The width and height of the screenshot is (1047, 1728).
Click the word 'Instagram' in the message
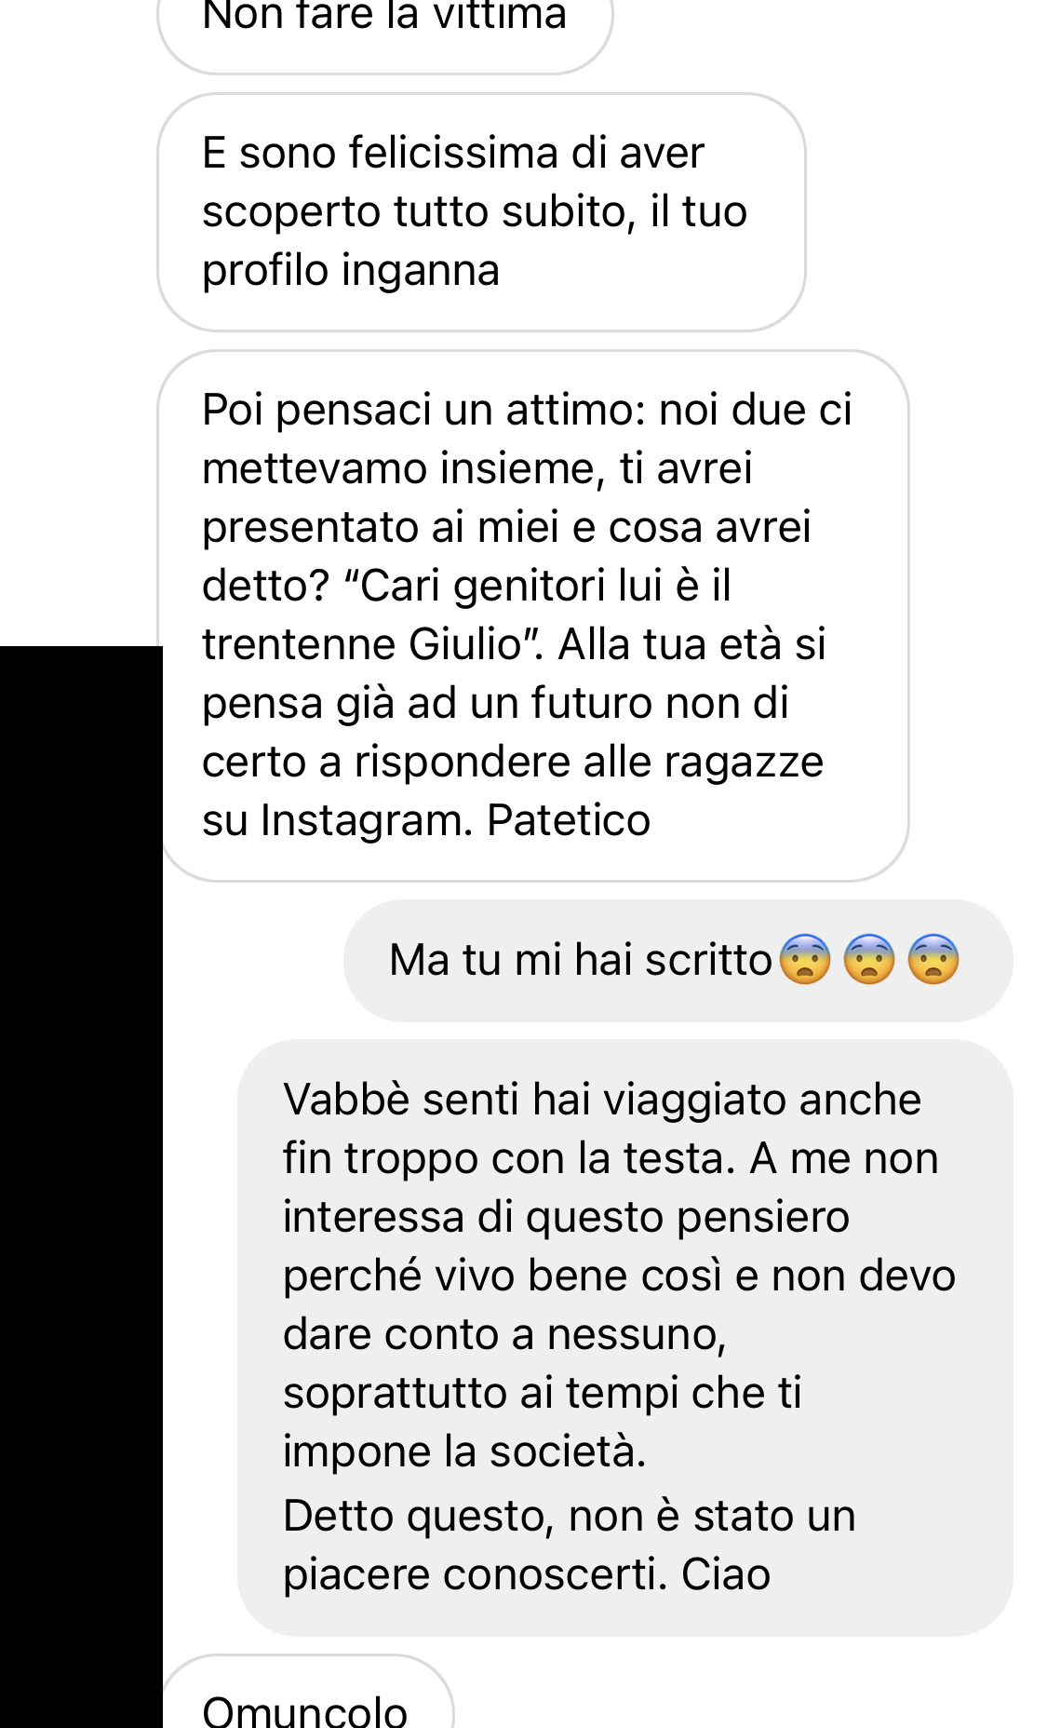(369, 820)
